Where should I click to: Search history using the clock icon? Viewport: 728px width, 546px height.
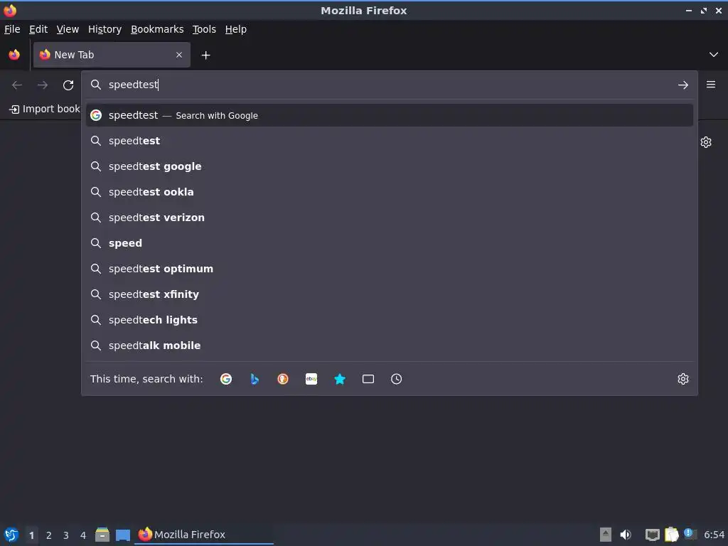[x=397, y=379]
